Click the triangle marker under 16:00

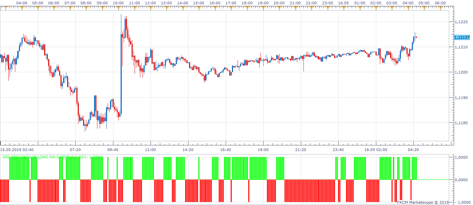pos(215,8)
